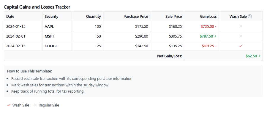Click the $725.00 - loss value
The image size is (267, 113).
coord(208,26)
